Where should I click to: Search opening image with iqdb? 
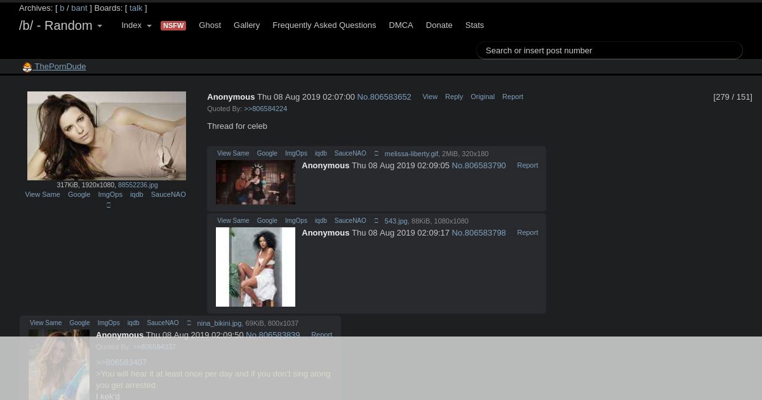[x=137, y=195]
